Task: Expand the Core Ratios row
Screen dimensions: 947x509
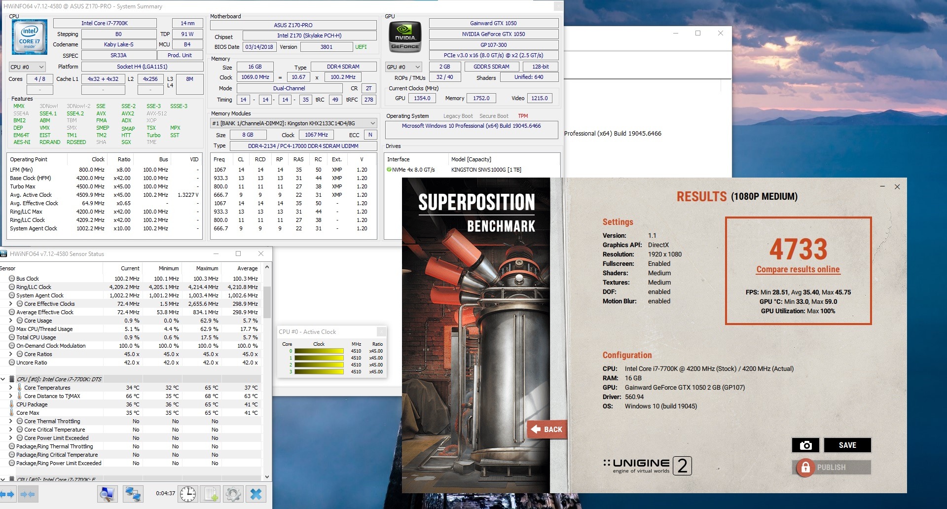Action: click(11, 354)
